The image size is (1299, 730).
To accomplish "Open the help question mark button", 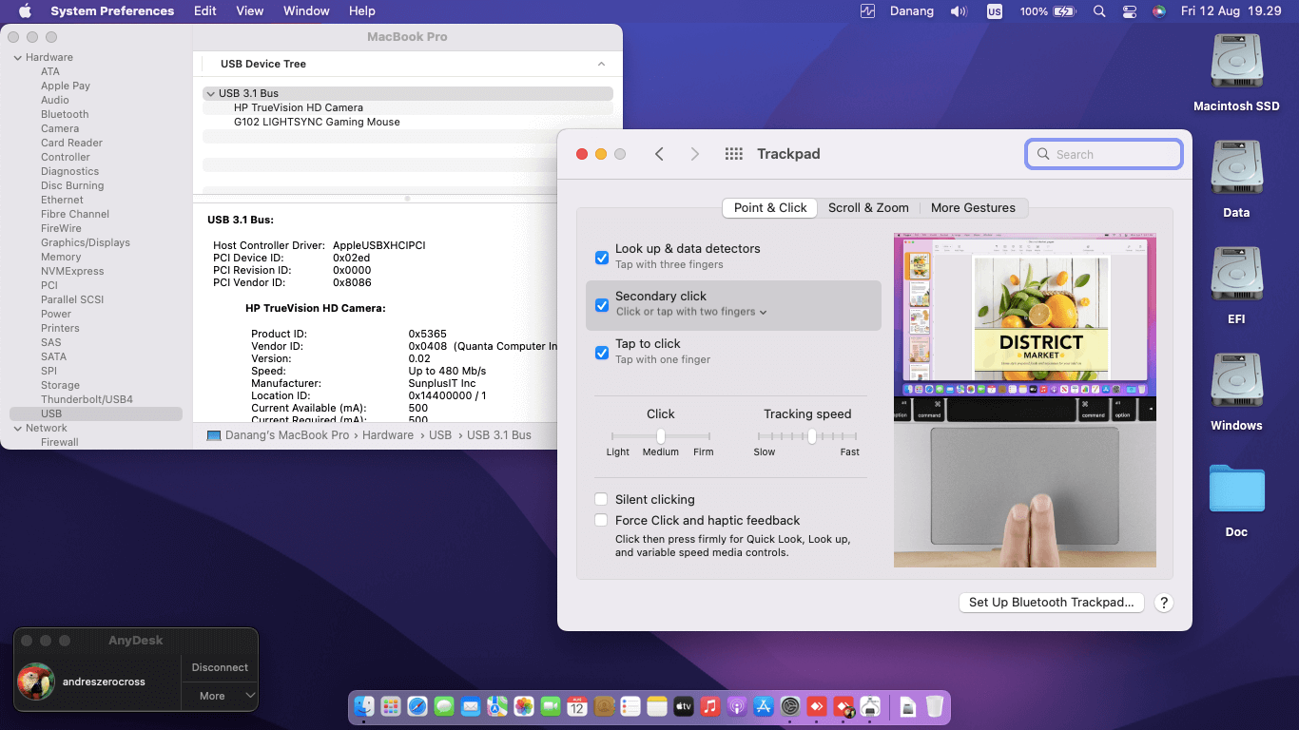I will coord(1163,603).
